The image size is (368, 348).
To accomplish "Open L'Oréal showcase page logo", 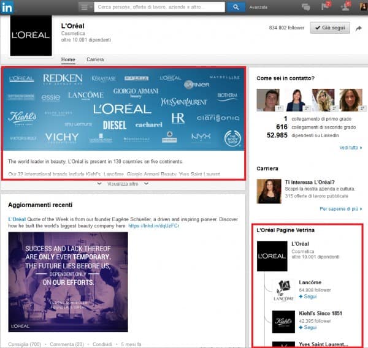I will coord(272,256).
